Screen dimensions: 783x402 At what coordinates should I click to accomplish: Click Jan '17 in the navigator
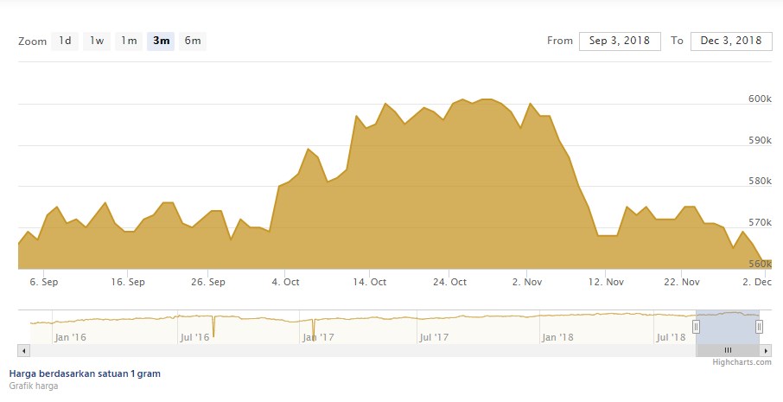(318, 337)
